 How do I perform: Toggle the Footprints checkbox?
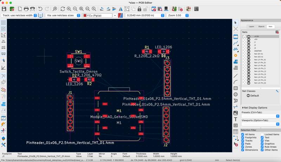pyautogui.click(x=243, y=138)
